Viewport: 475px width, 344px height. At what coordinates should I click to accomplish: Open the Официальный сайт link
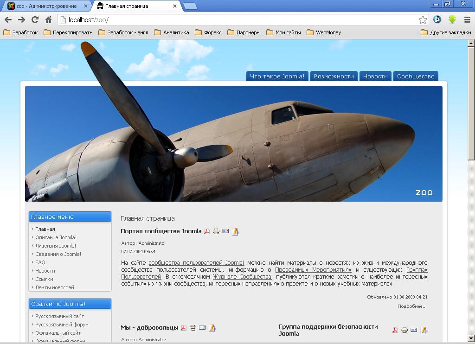[58, 333]
